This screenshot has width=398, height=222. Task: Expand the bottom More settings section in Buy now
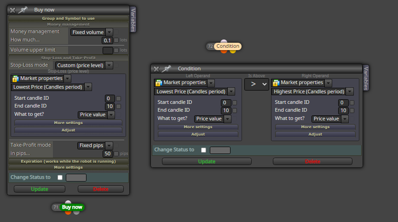click(68, 167)
